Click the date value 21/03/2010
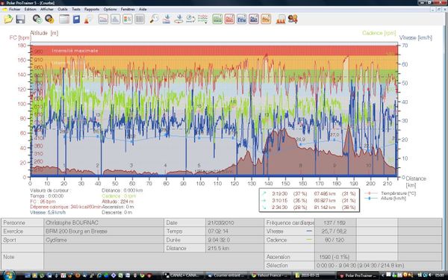Screen dimensions: 448x280 coord(234,223)
